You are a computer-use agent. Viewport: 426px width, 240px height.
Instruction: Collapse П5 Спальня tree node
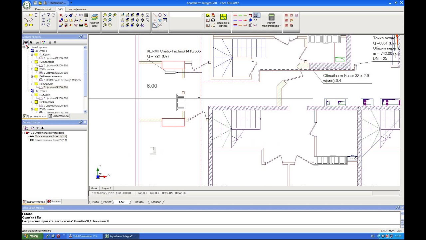(x=32, y=84)
